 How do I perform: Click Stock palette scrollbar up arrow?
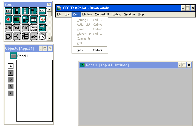pyautogui.click(x=50, y=10)
